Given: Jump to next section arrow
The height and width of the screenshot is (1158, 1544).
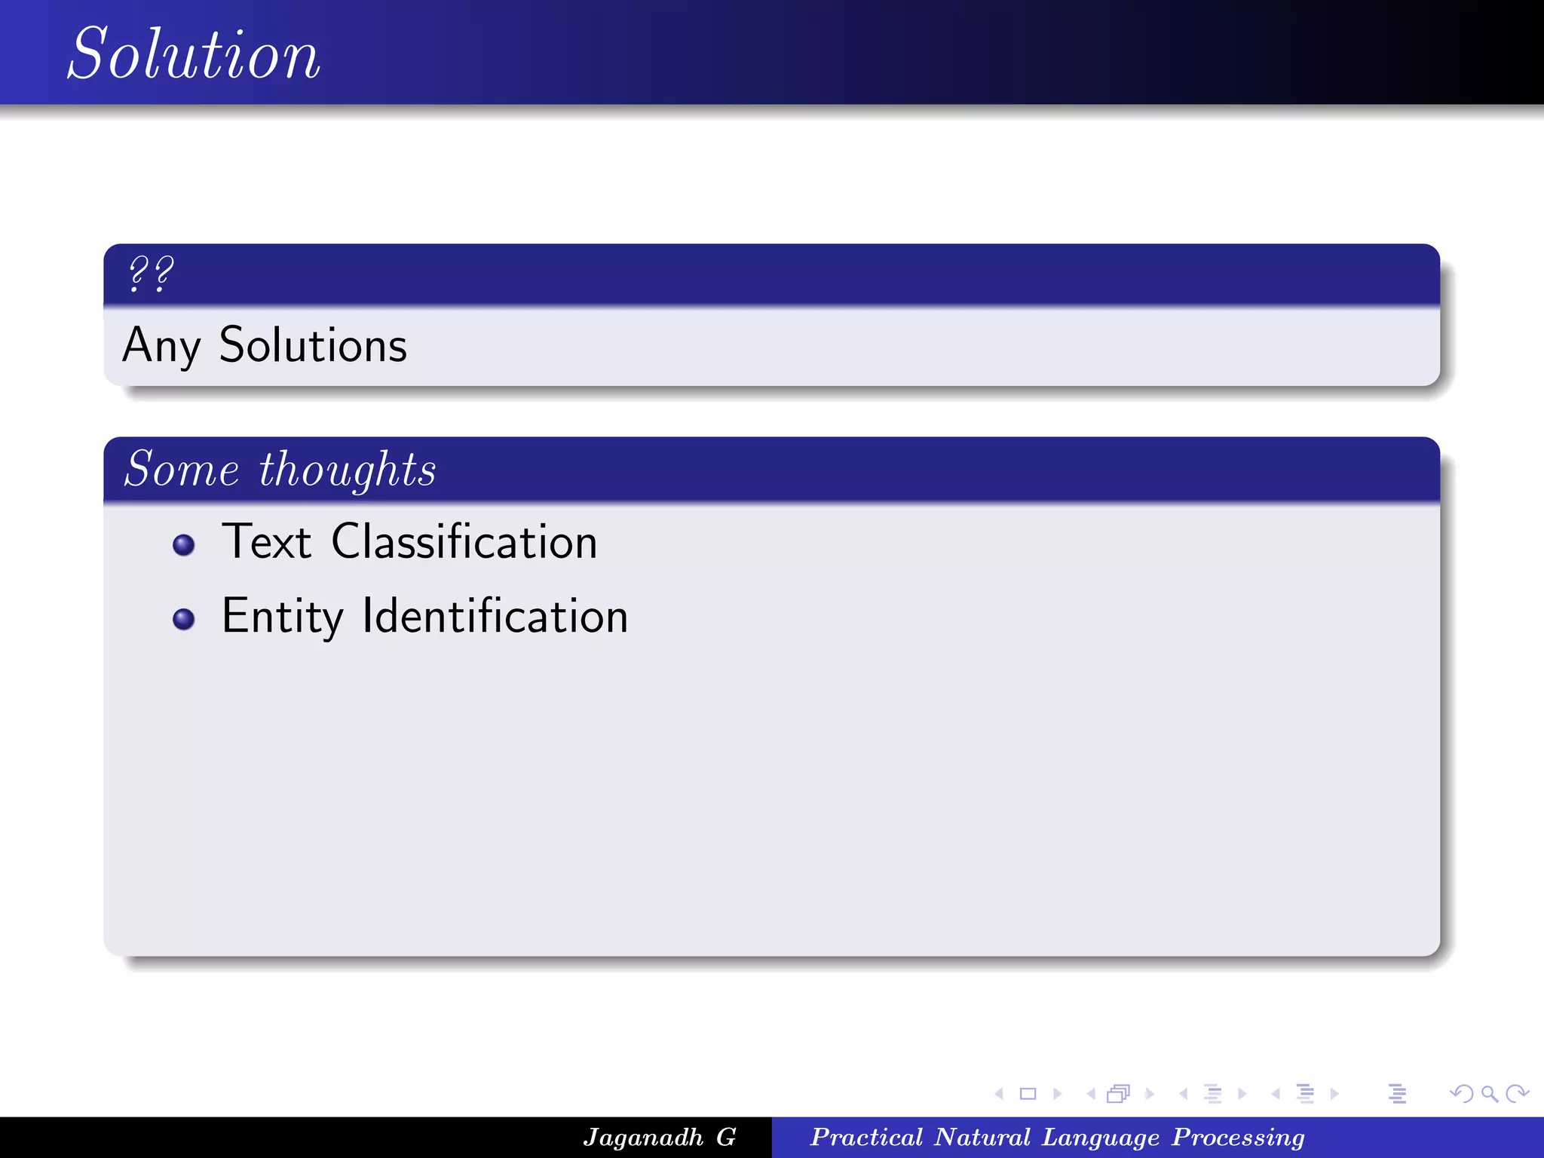Looking at the screenshot, I should coord(1334,1093).
